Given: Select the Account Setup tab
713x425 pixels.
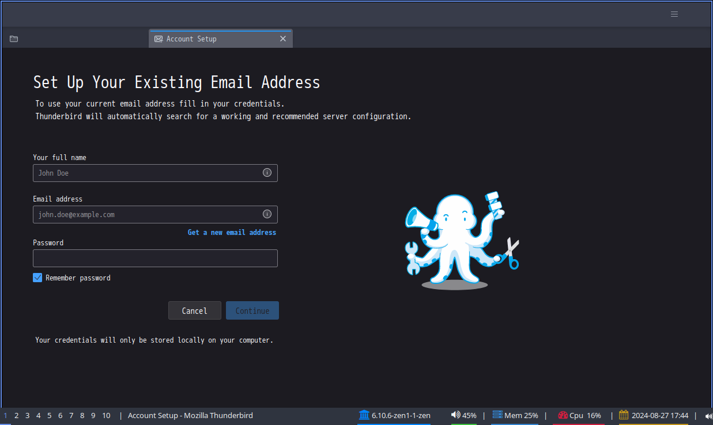Looking at the screenshot, I should coord(221,39).
